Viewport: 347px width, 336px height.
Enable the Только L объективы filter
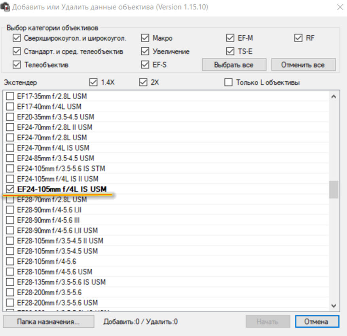(228, 82)
